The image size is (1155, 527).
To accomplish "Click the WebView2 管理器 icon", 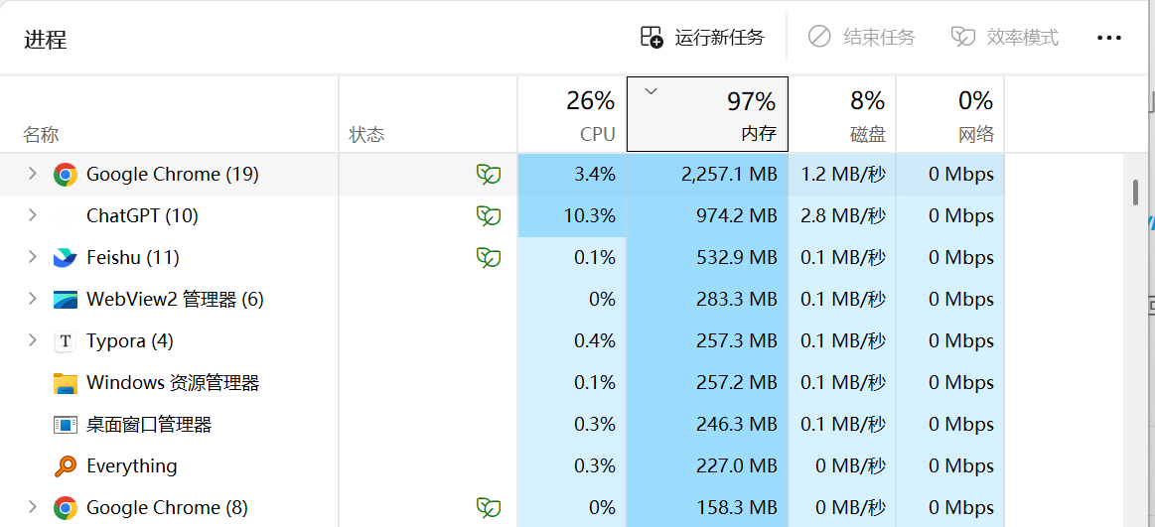I will click(66, 300).
